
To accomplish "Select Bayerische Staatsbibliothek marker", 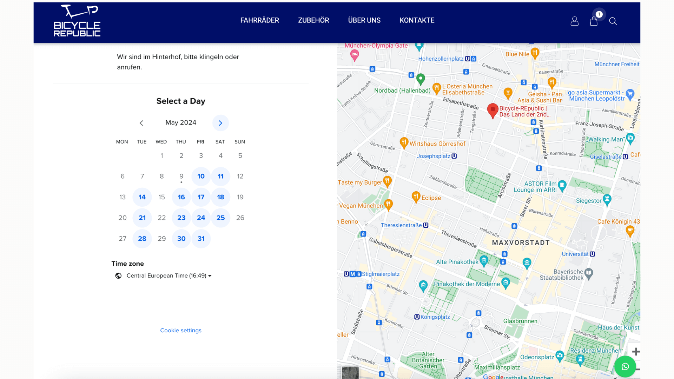I will point(589,274).
